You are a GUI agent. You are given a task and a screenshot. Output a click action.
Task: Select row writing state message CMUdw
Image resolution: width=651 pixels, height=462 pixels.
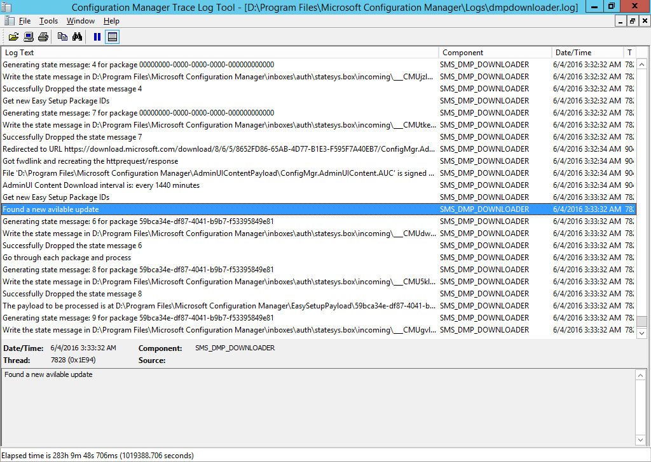pos(319,234)
